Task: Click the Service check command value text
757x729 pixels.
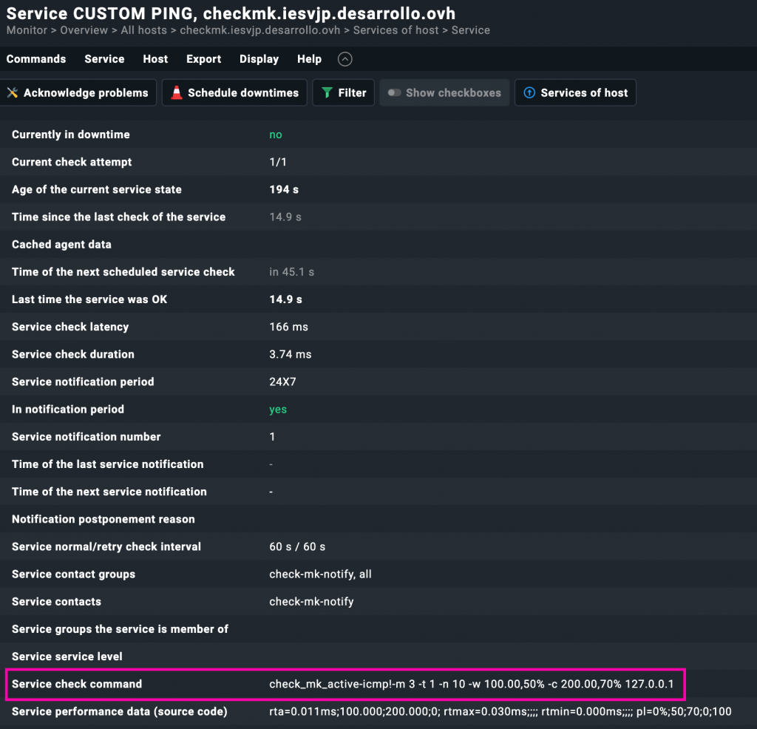Action: point(471,685)
